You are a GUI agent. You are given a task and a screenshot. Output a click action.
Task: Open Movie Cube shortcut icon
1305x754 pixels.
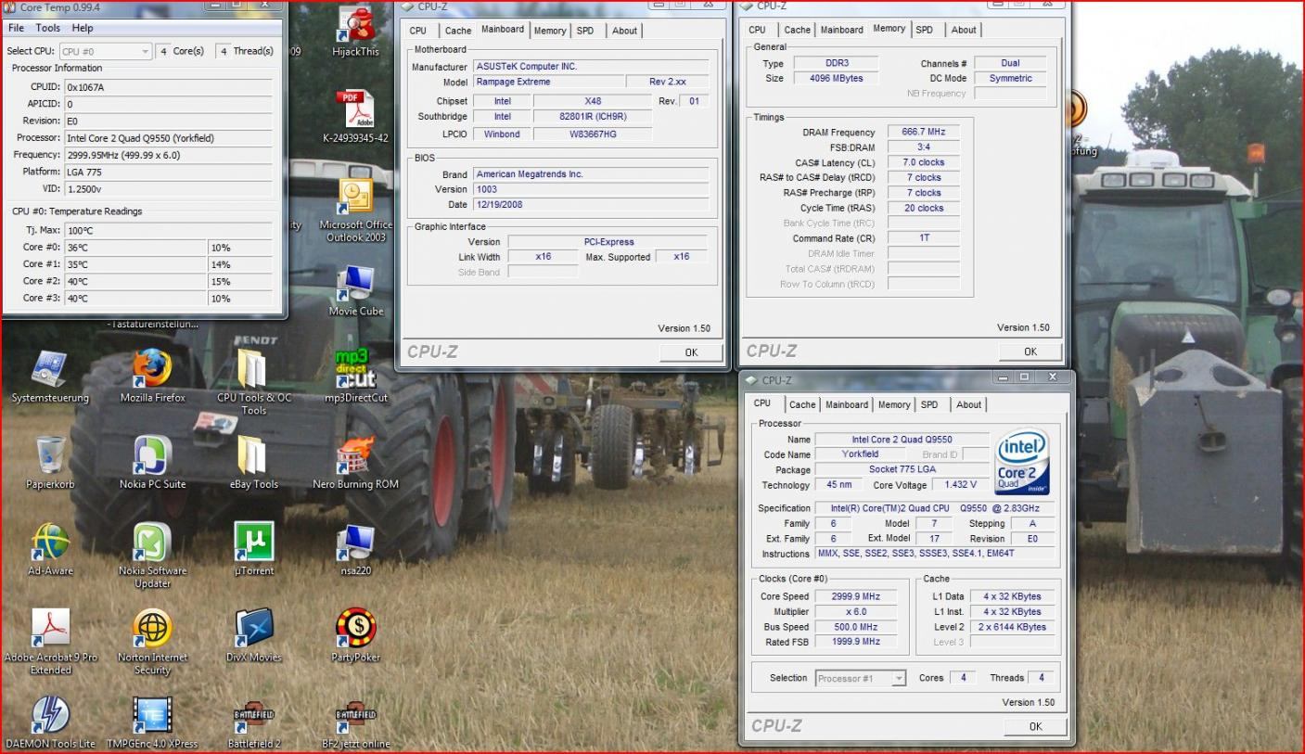coord(355,290)
